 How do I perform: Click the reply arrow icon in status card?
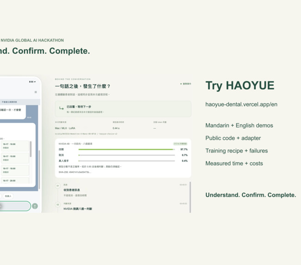61,108
